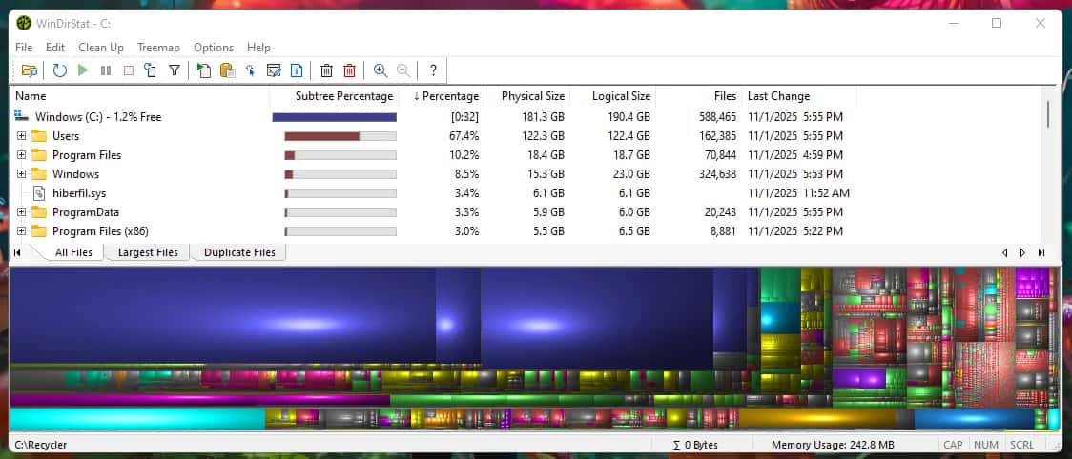Open help via question mark icon
The width and height of the screenshot is (1072, 459).
pyautogui.click(x=433, y=70)
